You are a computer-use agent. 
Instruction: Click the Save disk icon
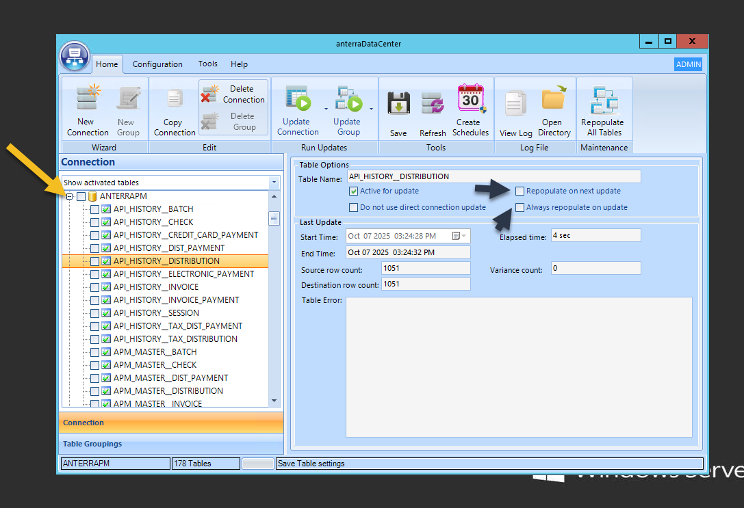398,103
